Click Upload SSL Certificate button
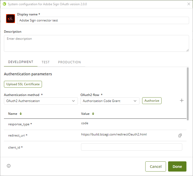Screen dimensions: 193x176 tap(23, 84)
